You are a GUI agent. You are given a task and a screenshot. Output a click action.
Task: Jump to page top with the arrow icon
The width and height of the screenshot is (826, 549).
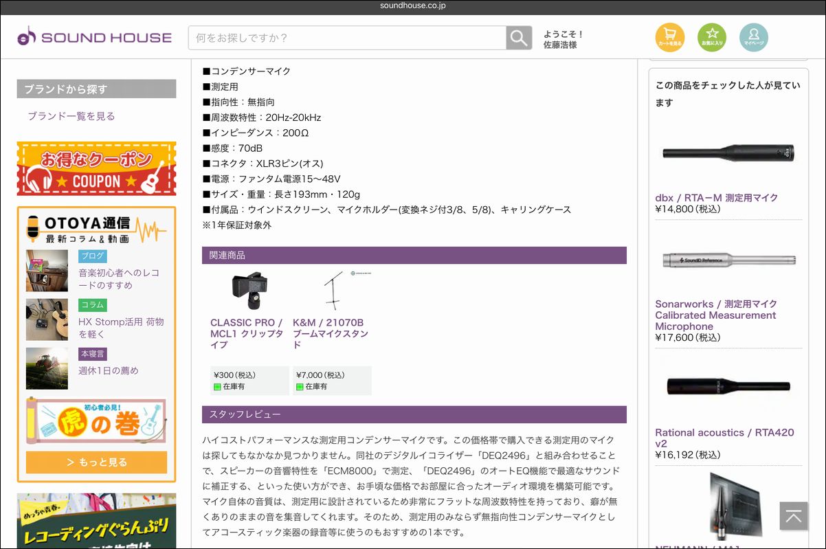tap(794, 516)
